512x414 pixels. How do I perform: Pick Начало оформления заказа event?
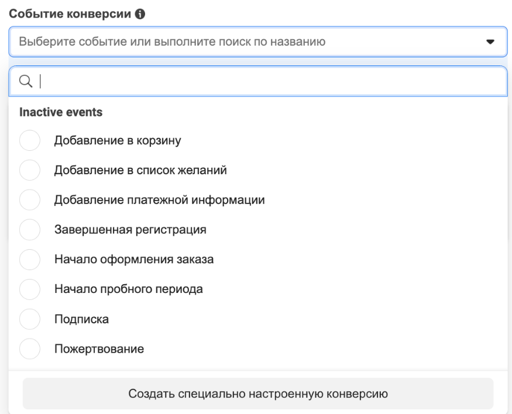point(29,259)
